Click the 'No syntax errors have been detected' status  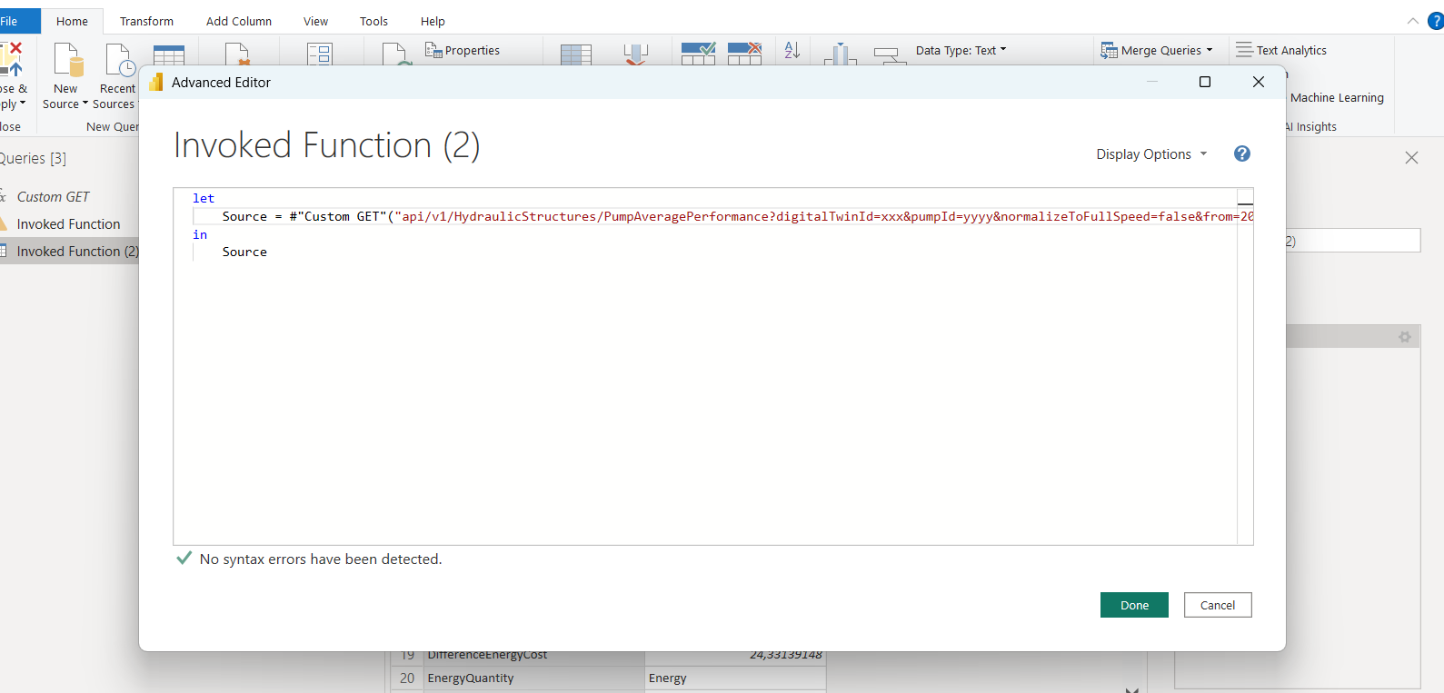321,559
